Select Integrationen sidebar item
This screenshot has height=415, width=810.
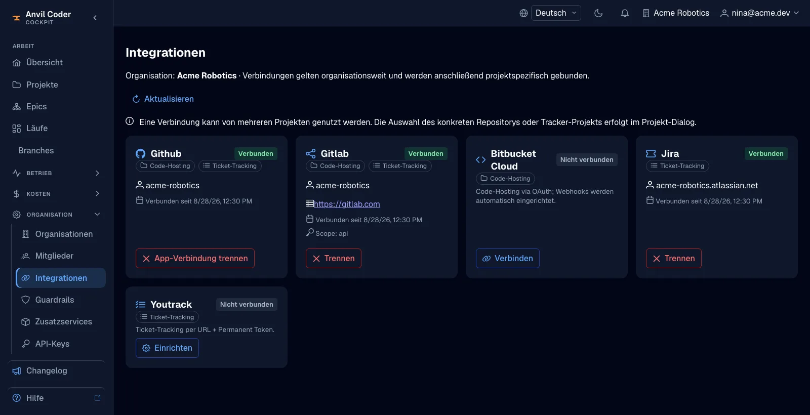click(x=61, y=278)
